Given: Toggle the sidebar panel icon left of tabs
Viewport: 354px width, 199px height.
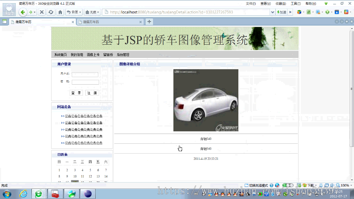Looking at the screenshot, I should pos(4,22).
